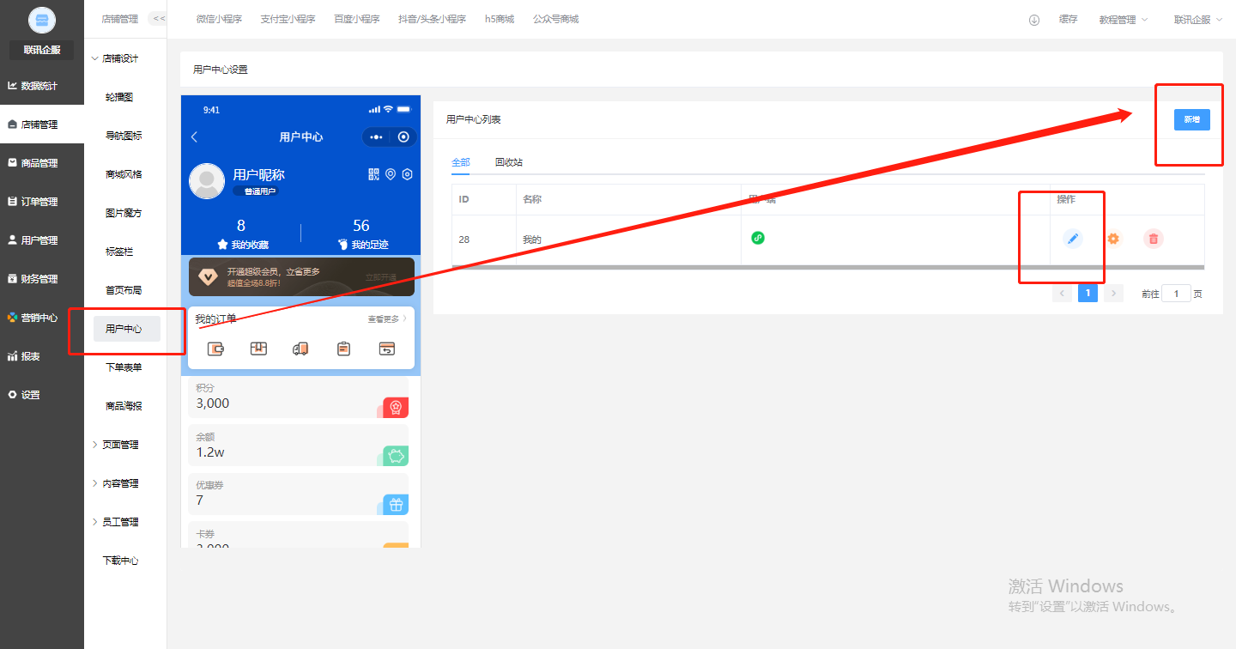1236x649 pixels.
Task: Click the delivery truck order icon under 我的订单
Action: point(300,349)
